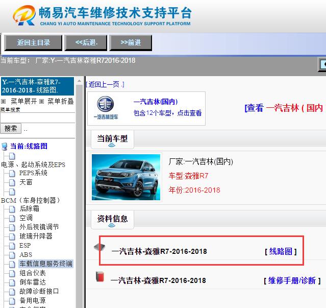Click the document icon beside 后除霜
The image size is (326, 308).
pos(12,209)
